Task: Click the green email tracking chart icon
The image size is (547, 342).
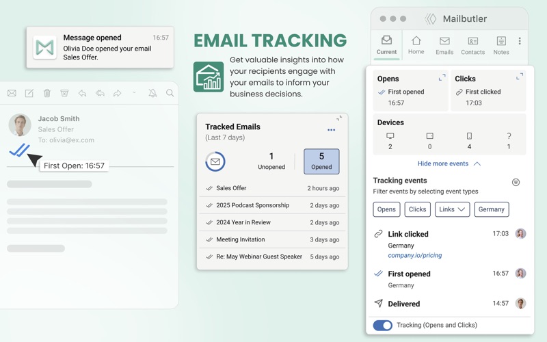Action: (209, 77)
